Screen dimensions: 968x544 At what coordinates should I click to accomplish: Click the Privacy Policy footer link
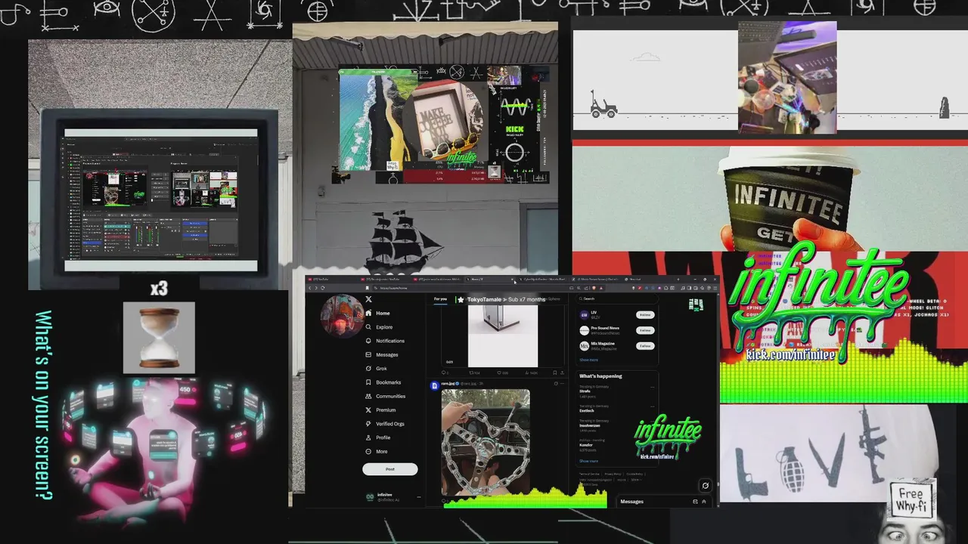click(x=613, y=474)
